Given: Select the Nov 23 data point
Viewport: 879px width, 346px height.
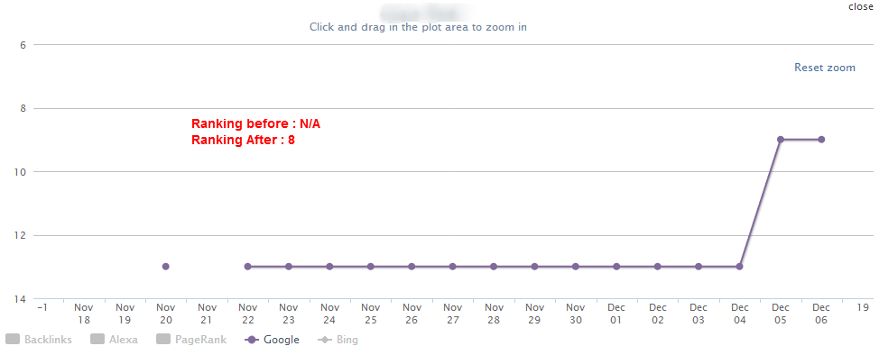Looking at the screenshot, I should (x=289, y=267).
